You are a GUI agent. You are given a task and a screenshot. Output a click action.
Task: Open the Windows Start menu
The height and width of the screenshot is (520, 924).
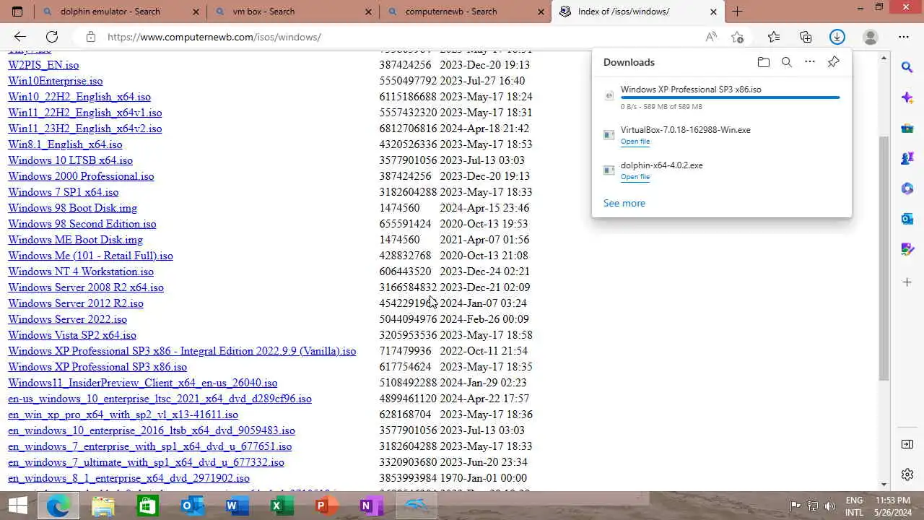(17, 506)
